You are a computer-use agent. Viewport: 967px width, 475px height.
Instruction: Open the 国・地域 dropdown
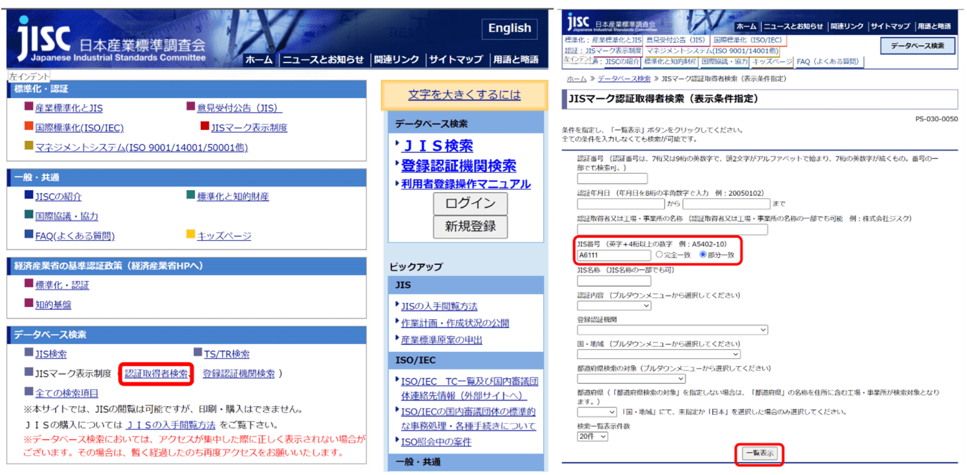coord(659,354)
